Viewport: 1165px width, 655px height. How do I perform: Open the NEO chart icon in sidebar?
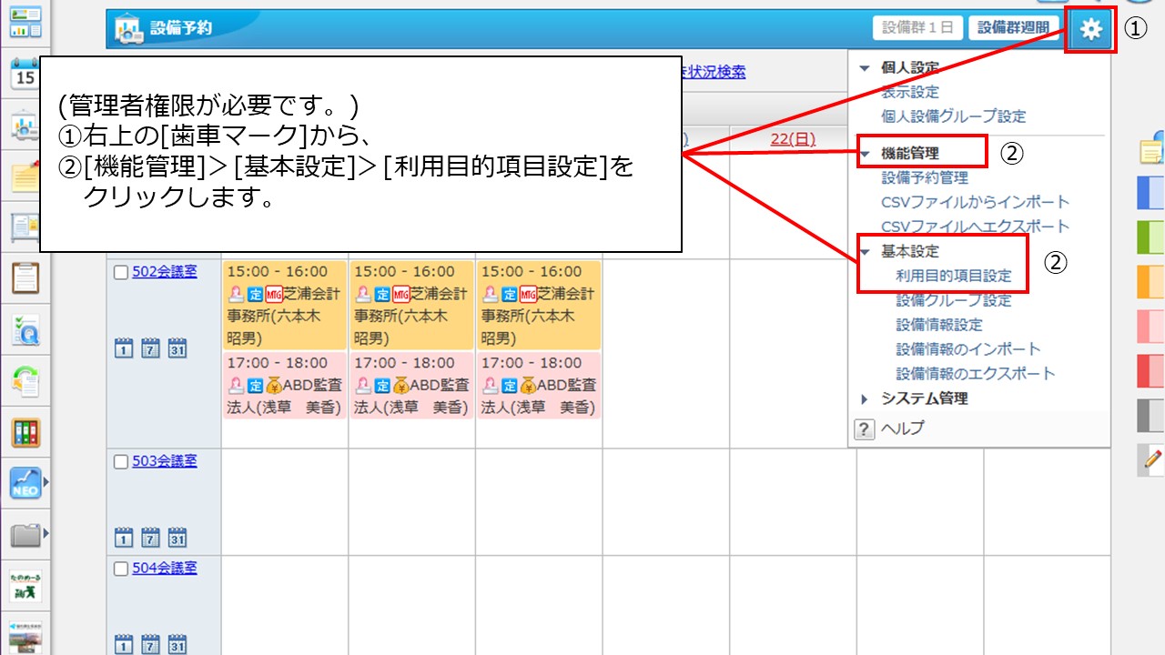tap(25, 484)
